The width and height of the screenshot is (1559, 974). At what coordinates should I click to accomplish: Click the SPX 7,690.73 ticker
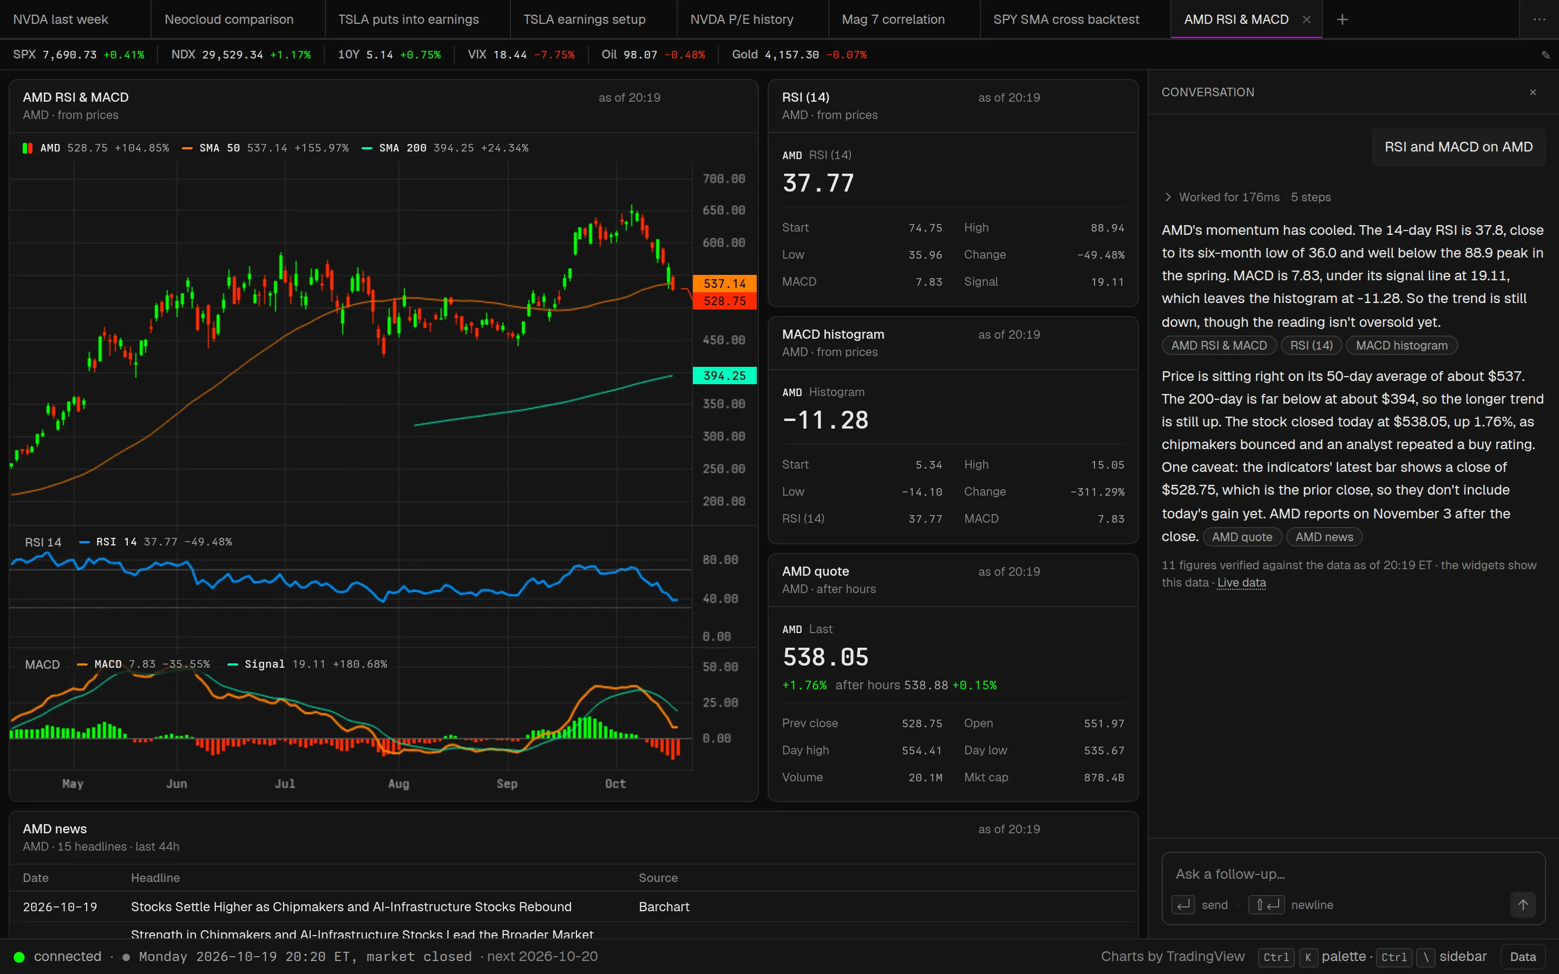pos(78,55)
